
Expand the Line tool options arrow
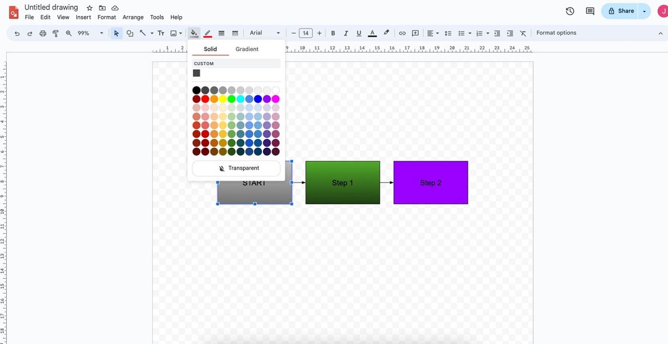(152, 33)
